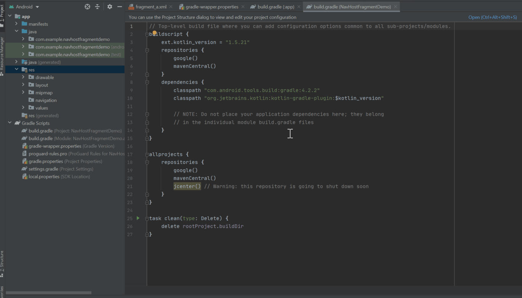
Task: Click the gradle:4.2.2 classpath string
Action: pos(262,90)
